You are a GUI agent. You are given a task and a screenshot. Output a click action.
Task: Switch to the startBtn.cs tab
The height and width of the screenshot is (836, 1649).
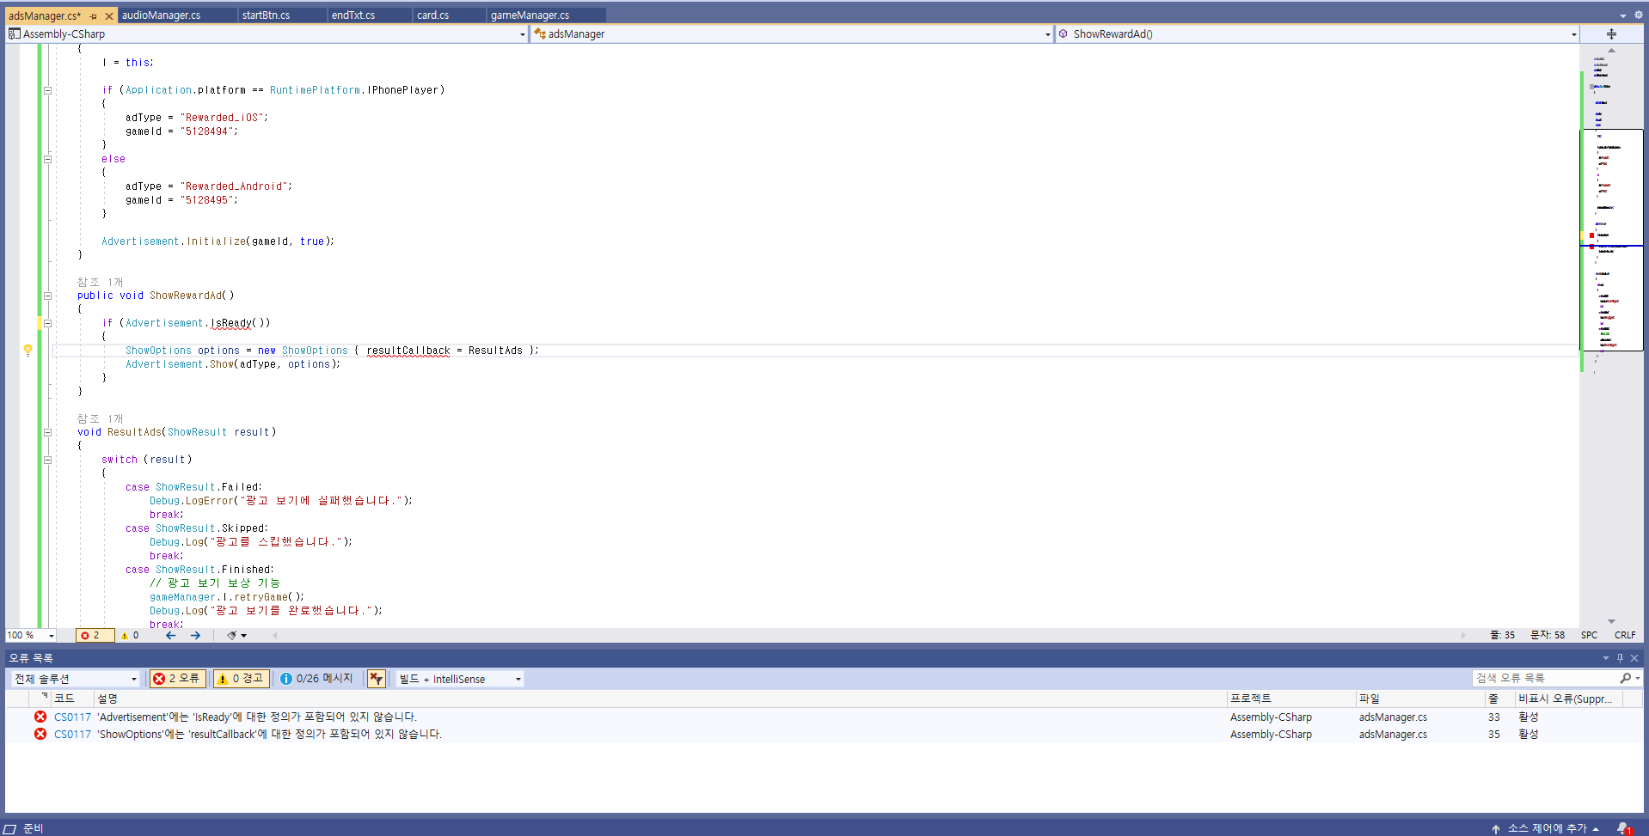[282, 15]
